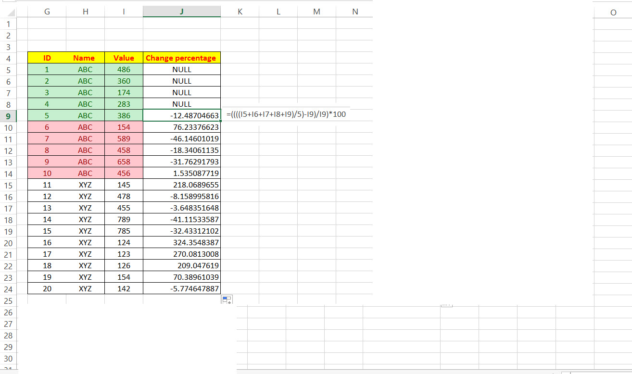Select ID cell containing 6
The width and height of the screenshot is (632, 374).
[x=47, y=127]
